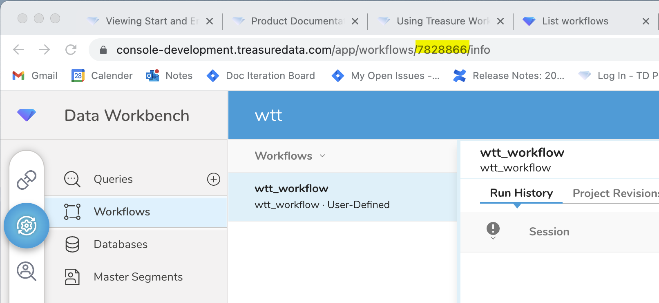Click the plus icon next to Queries
Viewport: 659px width, 303px height.
[x=214, y=179]
